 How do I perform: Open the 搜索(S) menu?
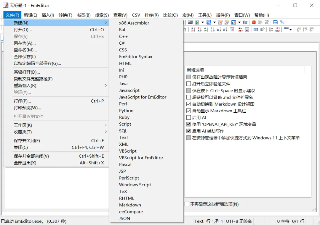[102, 15]
